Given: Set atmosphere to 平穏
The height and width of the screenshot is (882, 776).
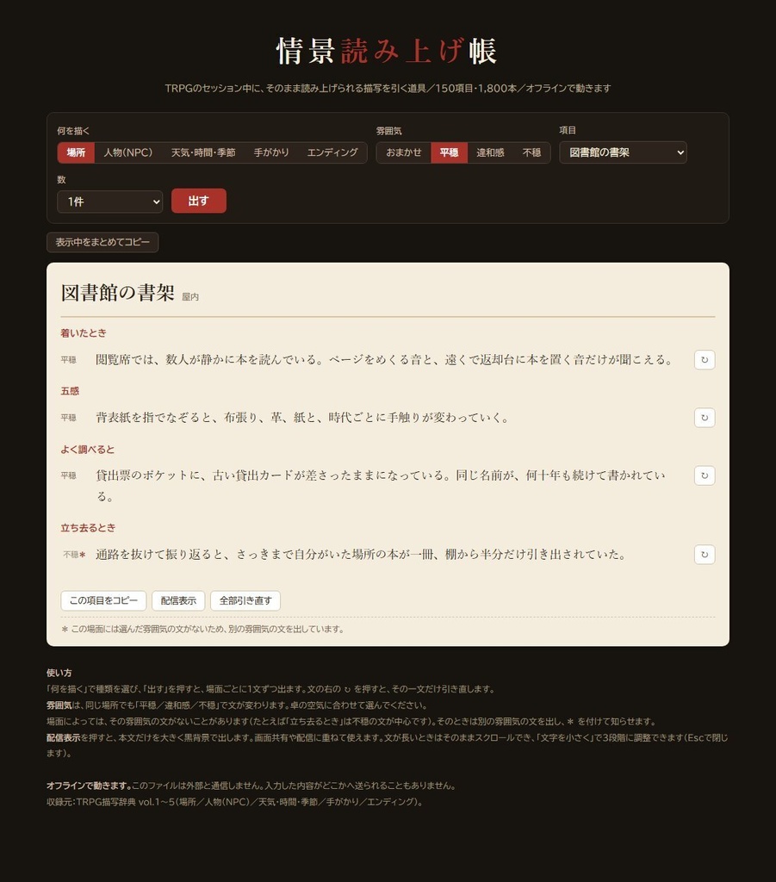Looking at the screenshot, I should pos(450,152).
